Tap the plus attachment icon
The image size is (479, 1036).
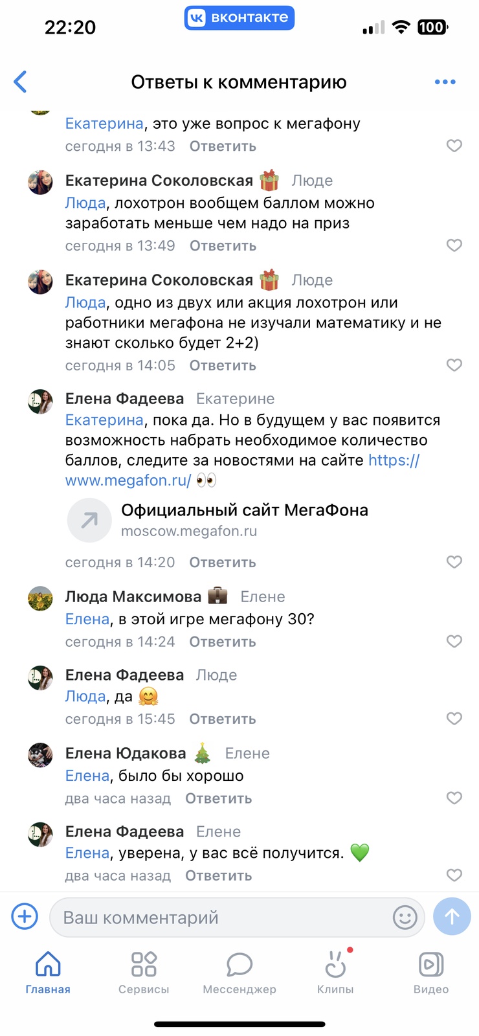(25, 916)
